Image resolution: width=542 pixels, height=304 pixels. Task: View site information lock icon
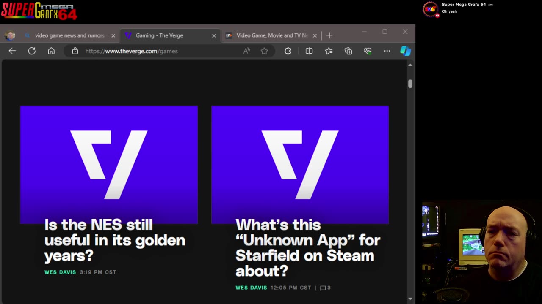pyautogui.click(x=75, y=51)
